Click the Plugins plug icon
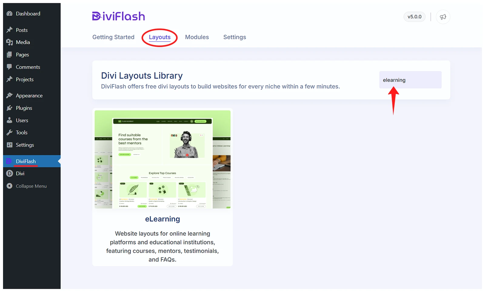485x292 pixels. (x=9, y=108)
